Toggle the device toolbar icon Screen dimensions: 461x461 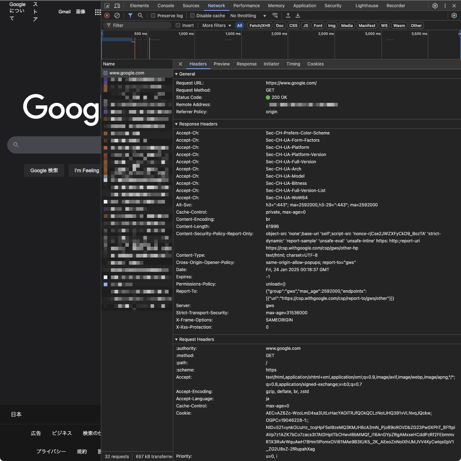coord(117,6)
